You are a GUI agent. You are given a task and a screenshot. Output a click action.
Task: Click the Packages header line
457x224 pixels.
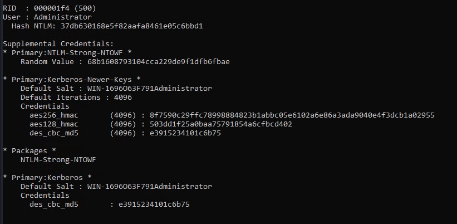[x=30, y=151]
